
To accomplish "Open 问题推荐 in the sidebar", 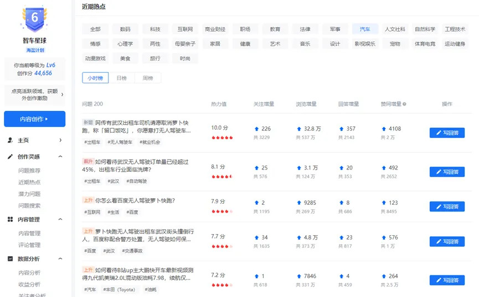I will point(29,171).
